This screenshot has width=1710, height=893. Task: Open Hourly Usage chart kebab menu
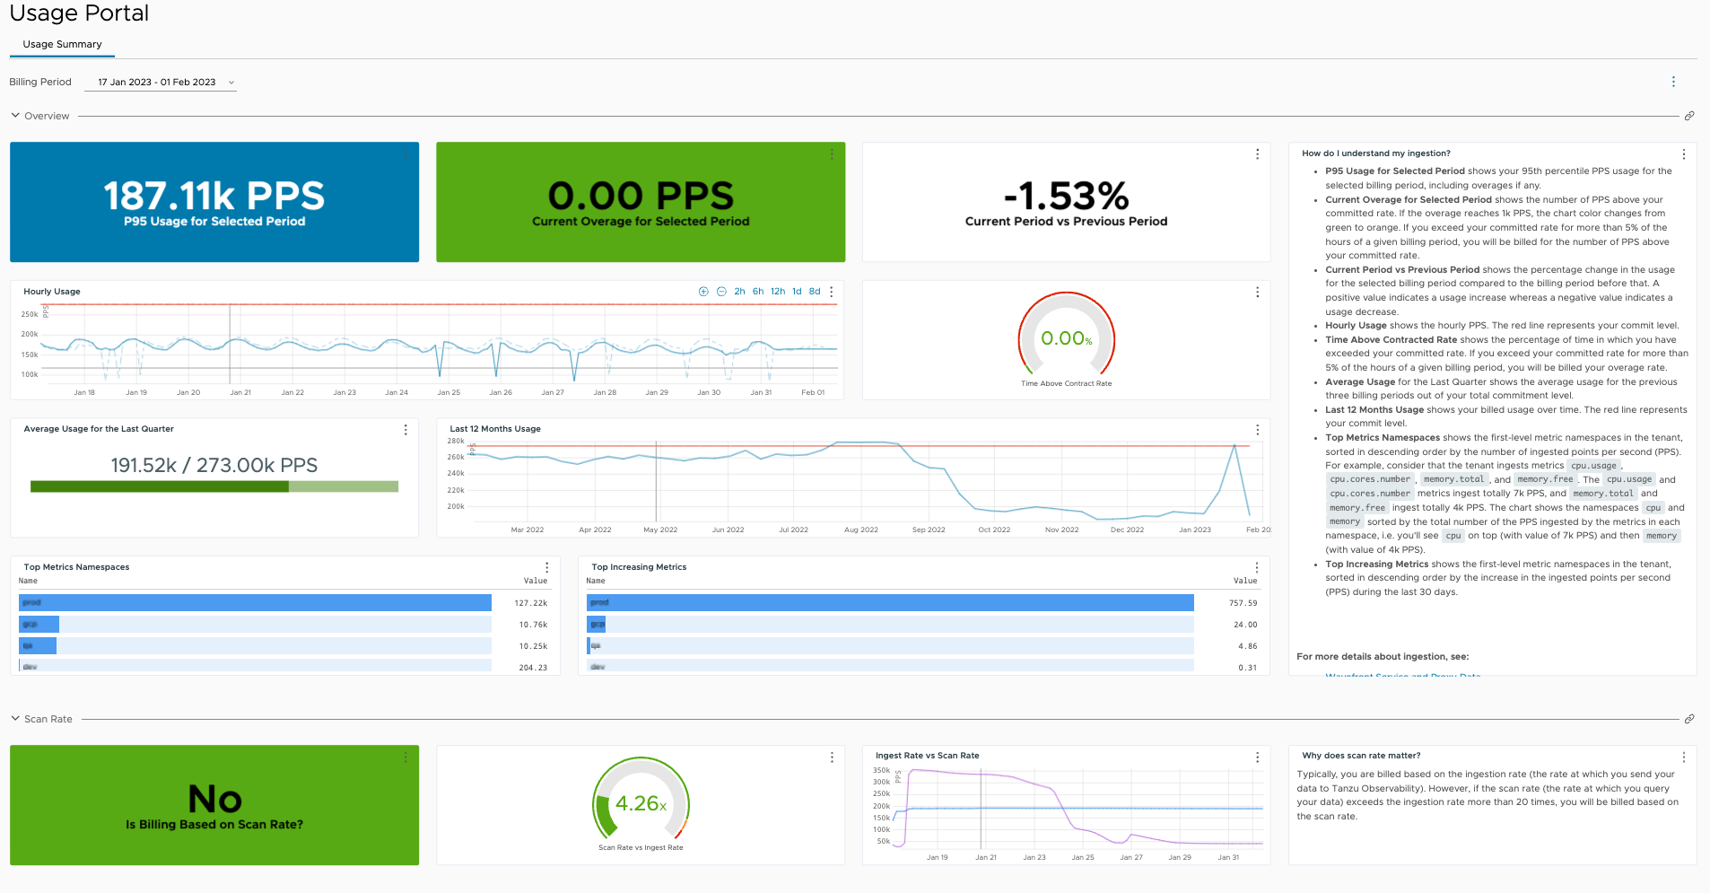pos(832,292)
